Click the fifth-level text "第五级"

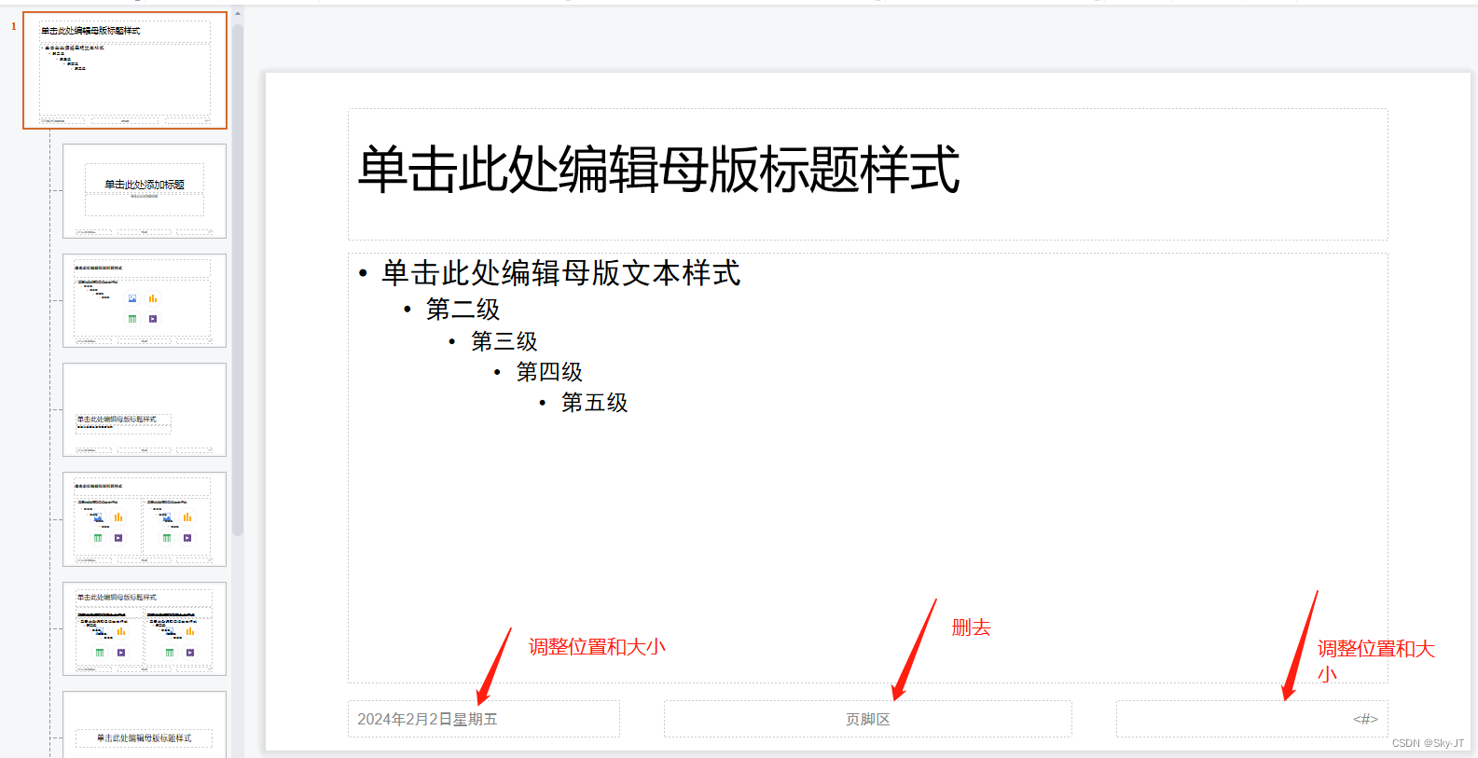(x=594, y=403)
